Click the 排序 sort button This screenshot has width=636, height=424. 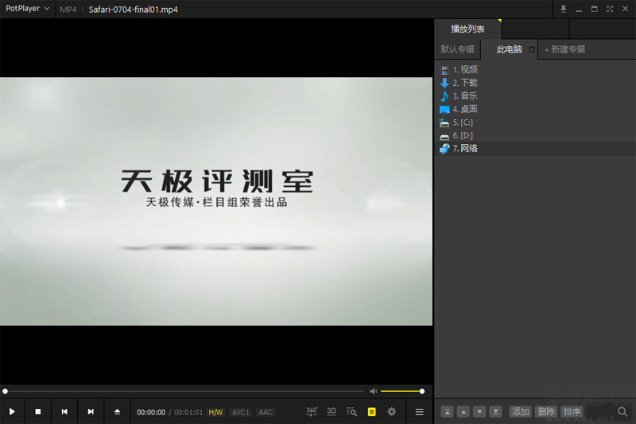(x=572, y=412)
